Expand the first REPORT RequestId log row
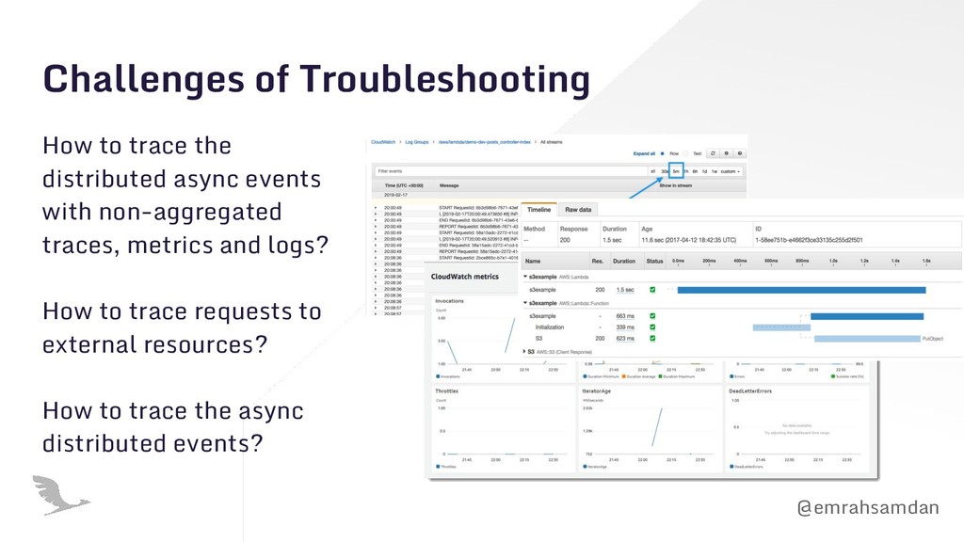The height and width of the screenshot is (542, 964). 376,226
